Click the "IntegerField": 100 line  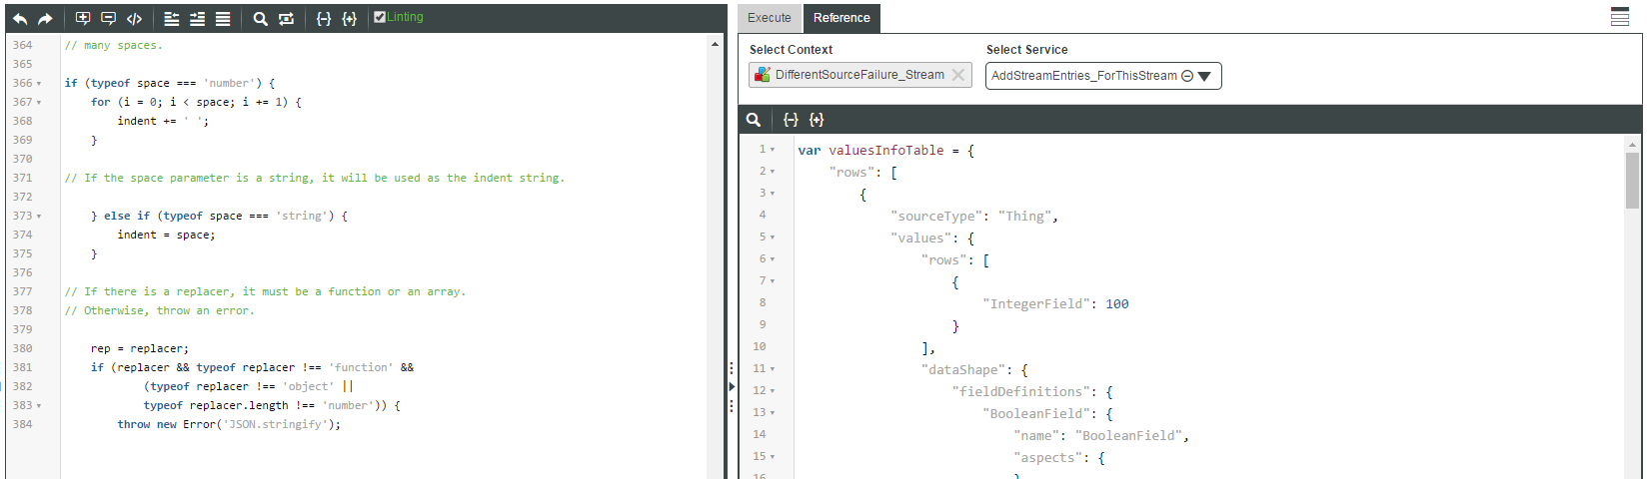coord(1055,303)
